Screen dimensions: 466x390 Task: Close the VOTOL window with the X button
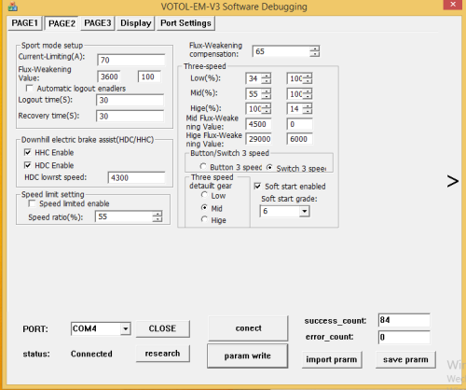(452, 5)
